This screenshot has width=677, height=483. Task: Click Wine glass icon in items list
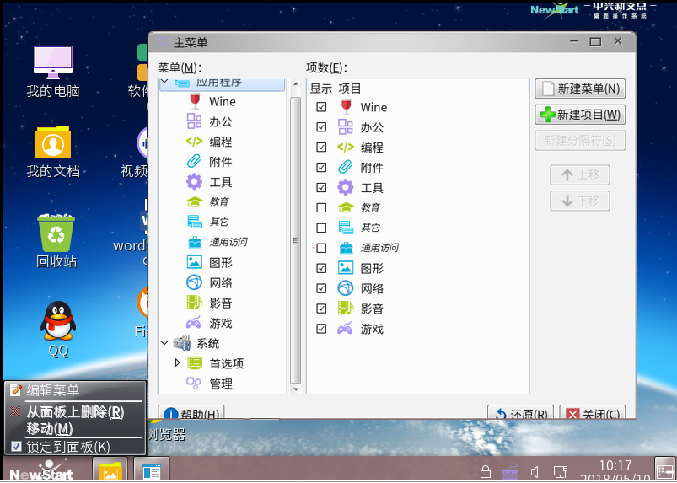click(x=346, y=107)
